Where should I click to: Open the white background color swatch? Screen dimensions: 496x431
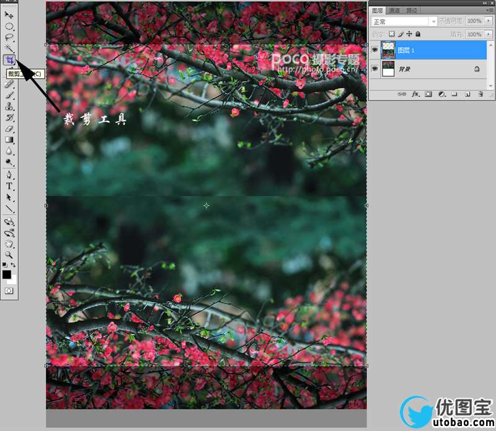[14, 280]
